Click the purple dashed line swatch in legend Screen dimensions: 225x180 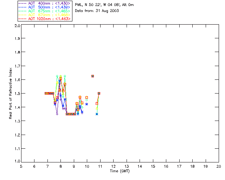tap(22, 3)
